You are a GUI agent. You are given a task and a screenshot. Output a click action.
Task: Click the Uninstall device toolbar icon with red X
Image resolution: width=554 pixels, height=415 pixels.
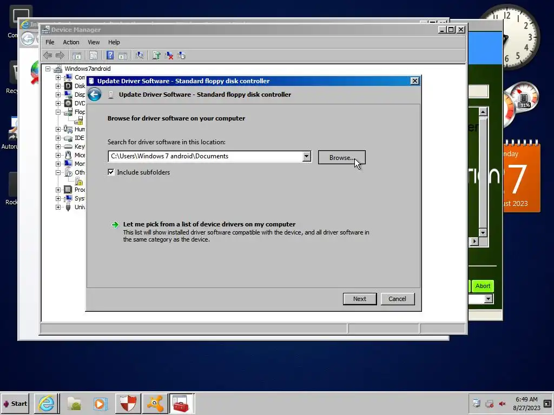coord(169,56)
